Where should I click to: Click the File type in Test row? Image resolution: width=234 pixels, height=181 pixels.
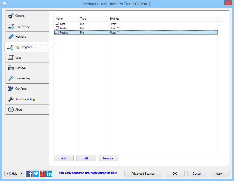[82, 24]
